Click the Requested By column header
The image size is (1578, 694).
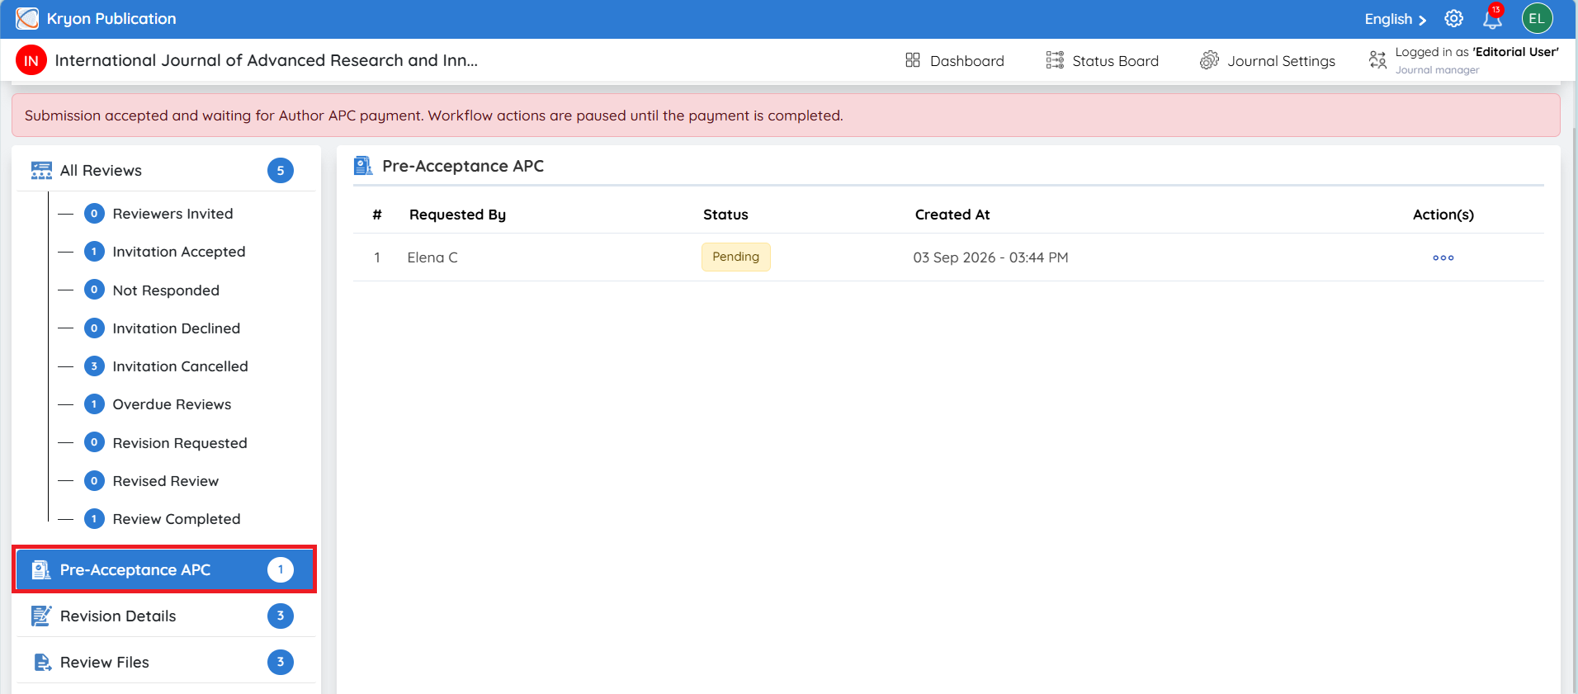click(457, 215)
